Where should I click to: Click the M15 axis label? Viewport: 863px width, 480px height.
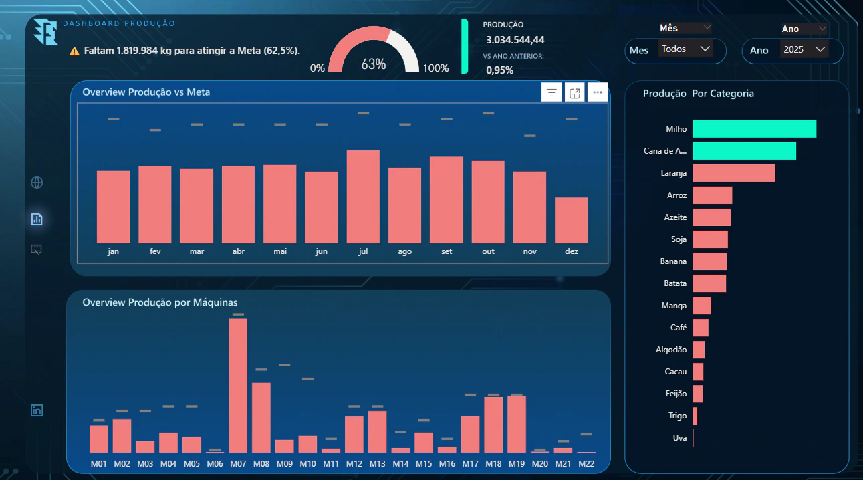424,463
